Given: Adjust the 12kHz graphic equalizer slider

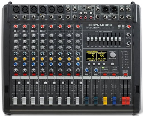Looking at the screenshot, I should (120, 39).
